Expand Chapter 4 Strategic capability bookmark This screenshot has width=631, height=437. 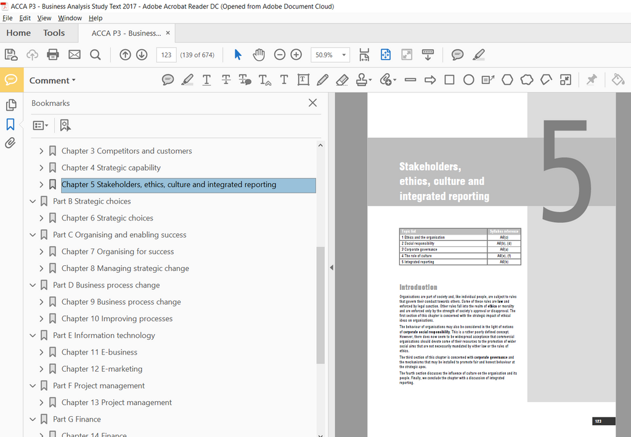point(41,168)
